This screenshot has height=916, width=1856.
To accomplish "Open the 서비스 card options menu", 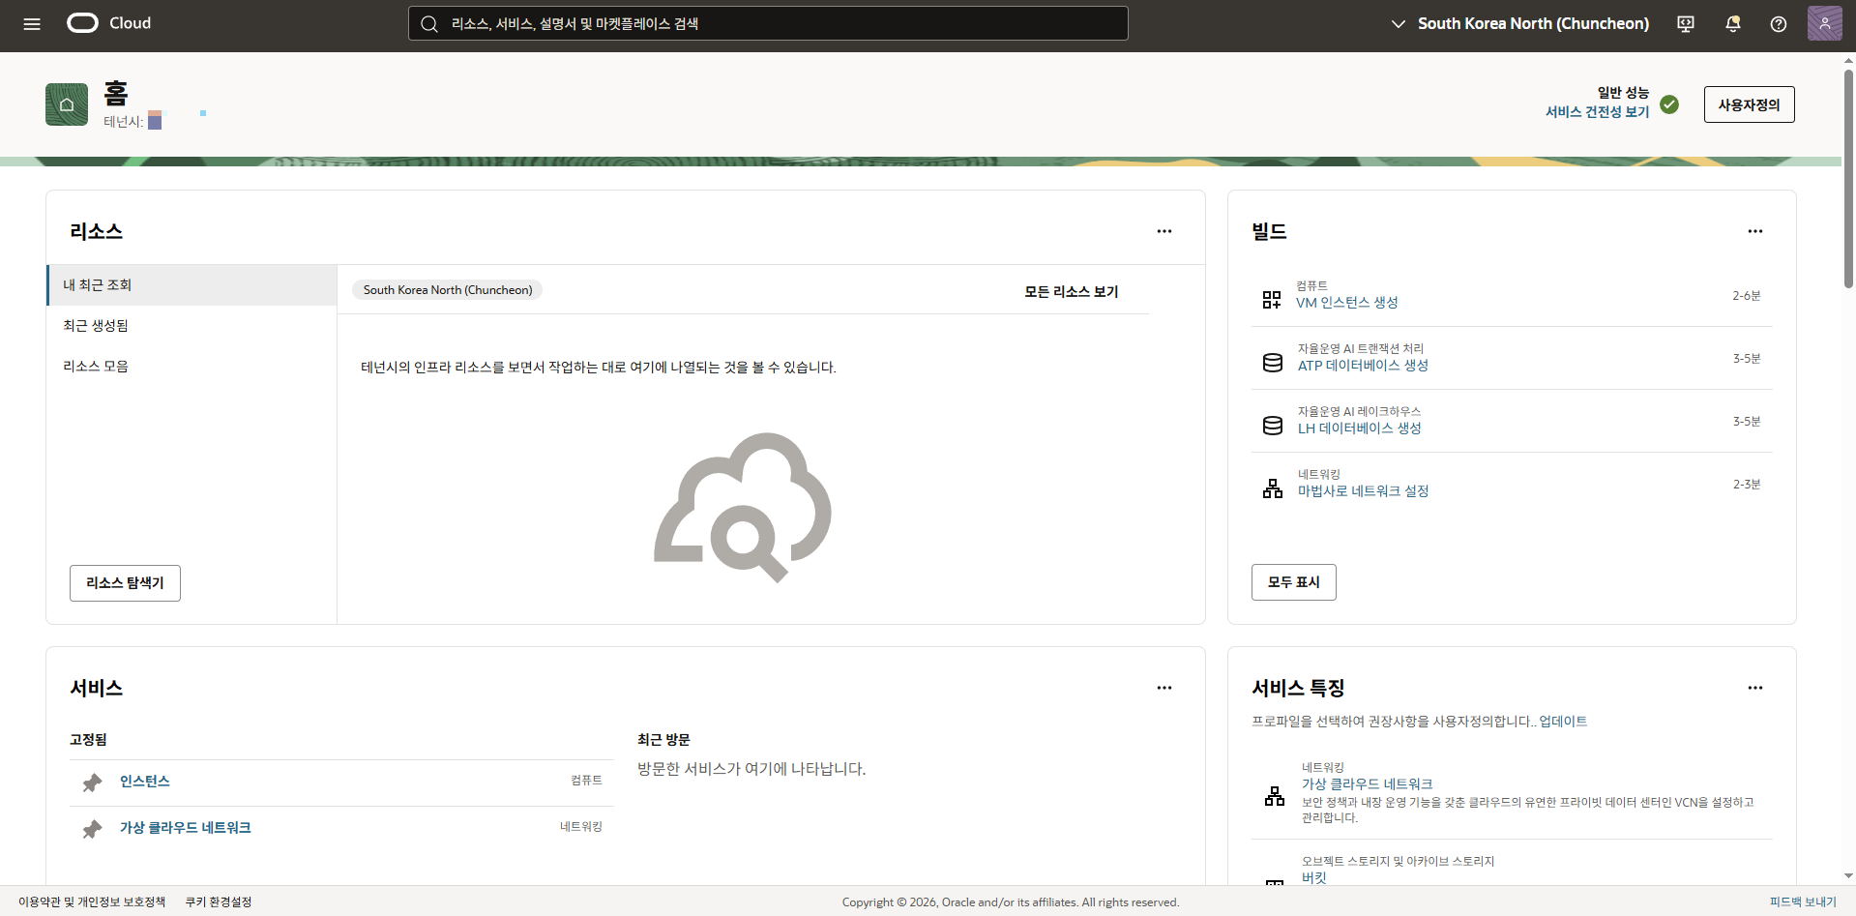I will point(1164,688).
